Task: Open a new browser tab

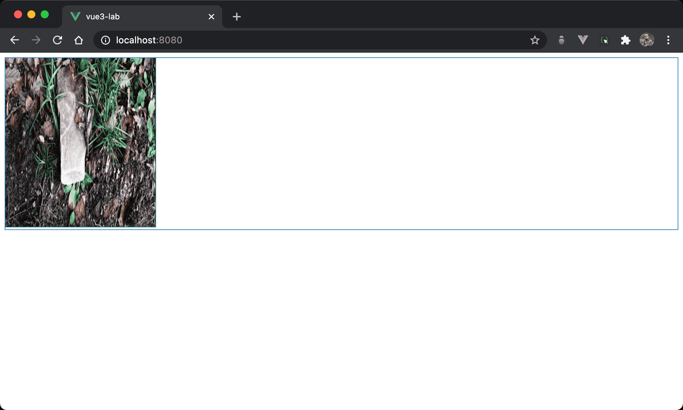Action: [237, 17]
